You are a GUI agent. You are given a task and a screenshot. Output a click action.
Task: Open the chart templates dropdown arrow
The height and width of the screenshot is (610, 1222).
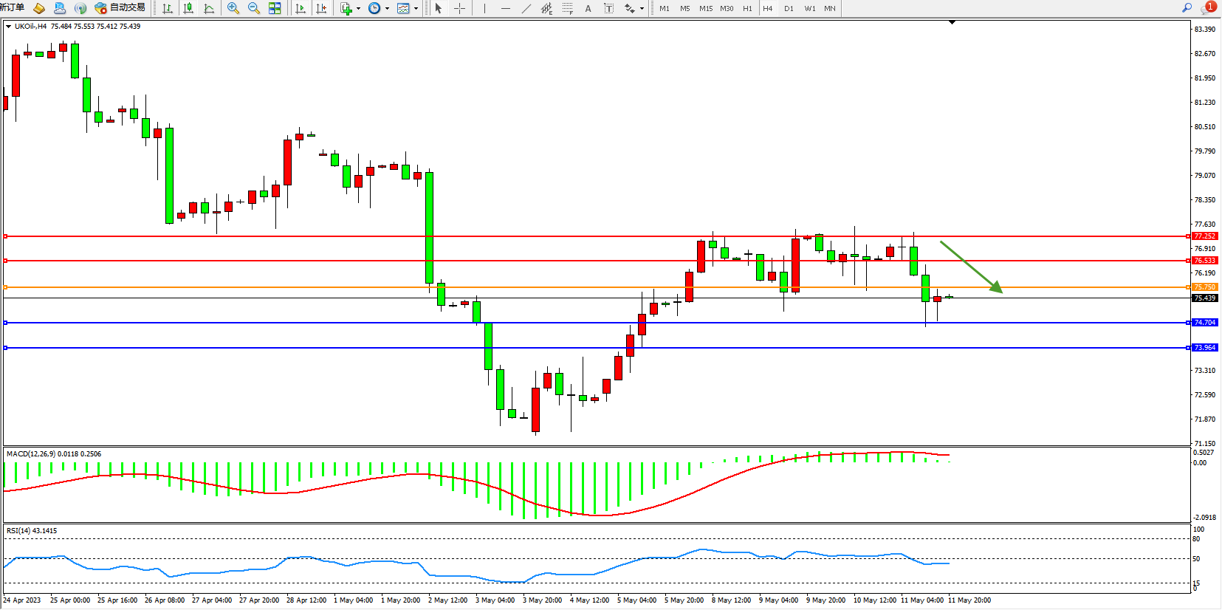click(x=416, y=9)
